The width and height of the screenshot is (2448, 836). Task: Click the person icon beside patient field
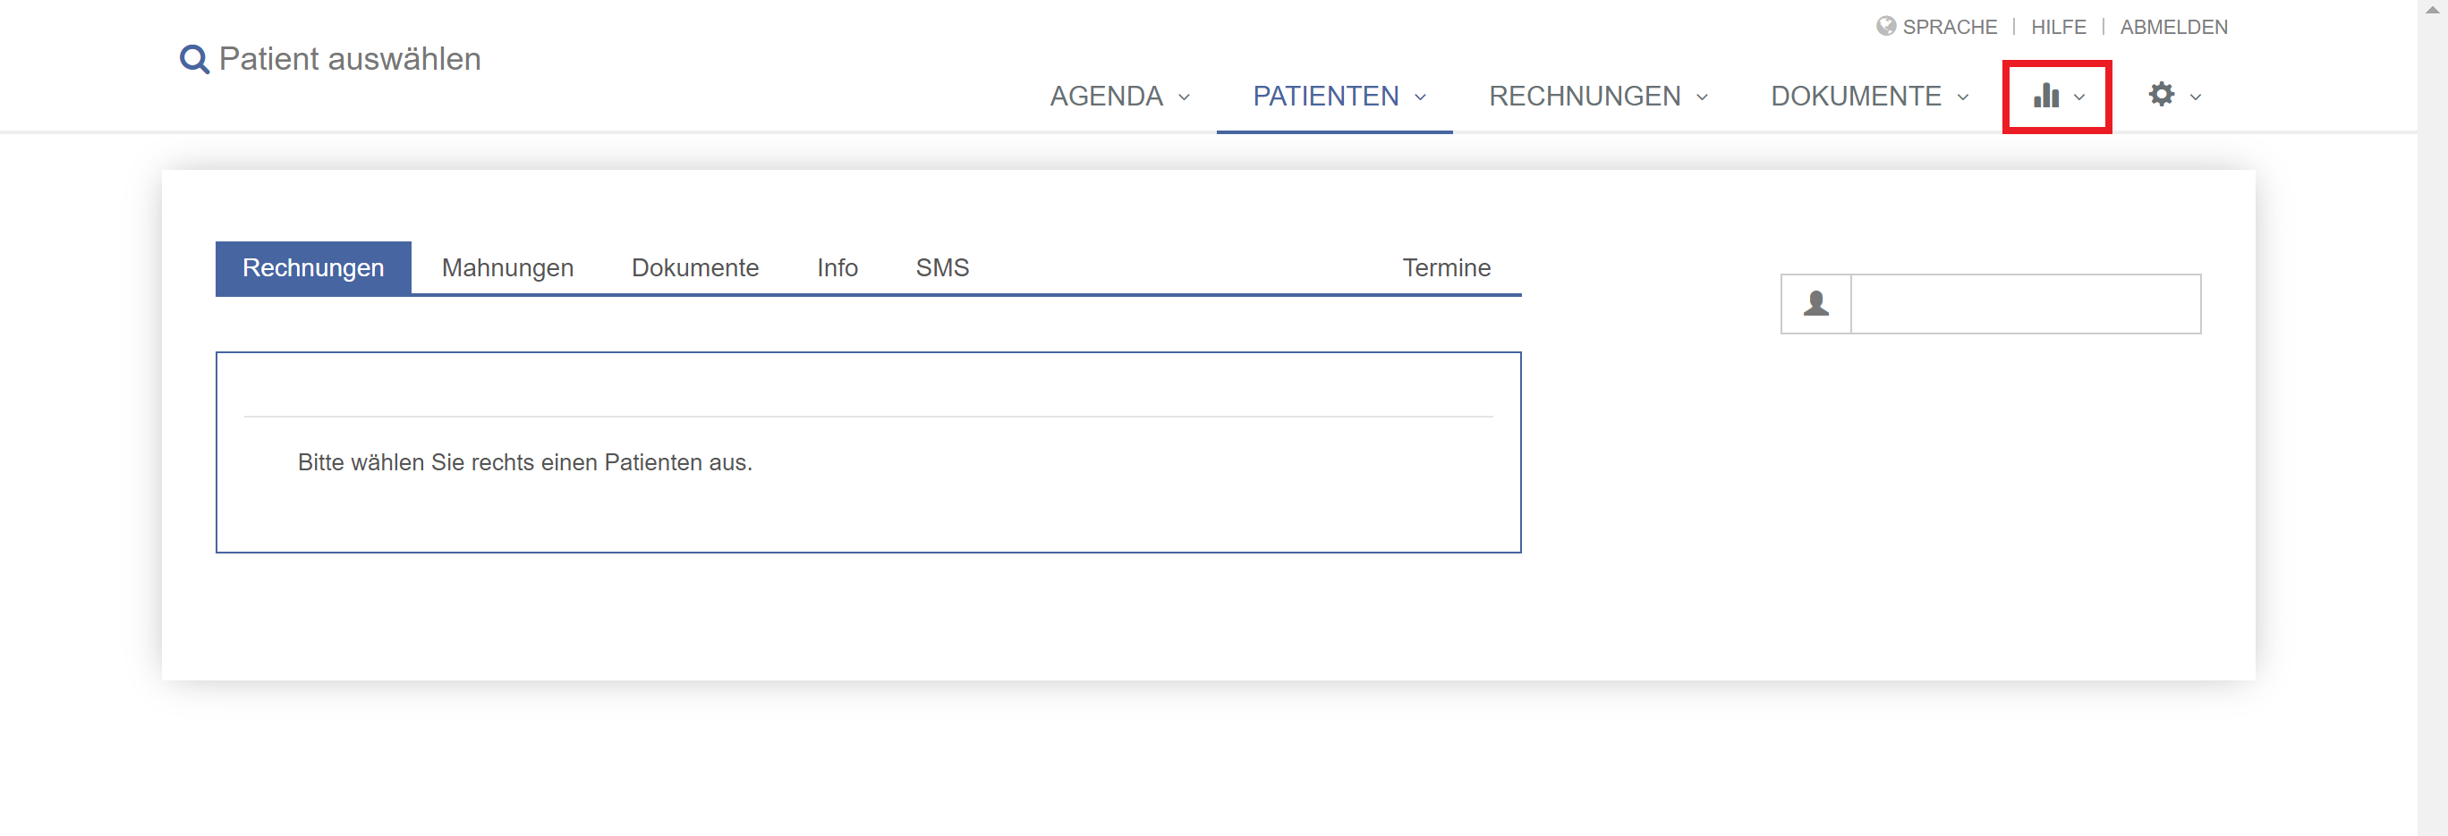(x=1815, y=304)
